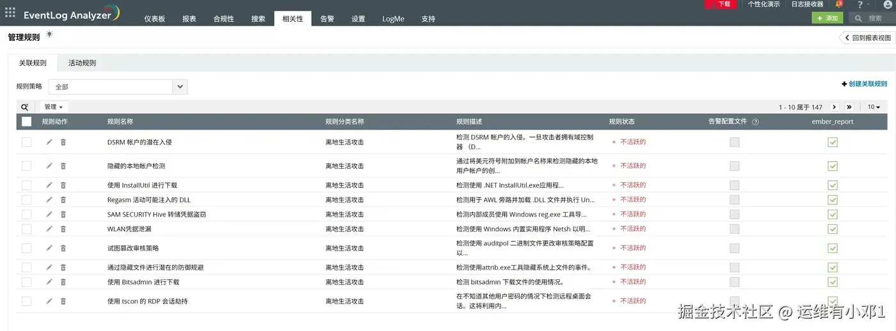Open the 规则策略 全部 dropdown
This screenshot has height=331, width=896.
pos(118,87)
